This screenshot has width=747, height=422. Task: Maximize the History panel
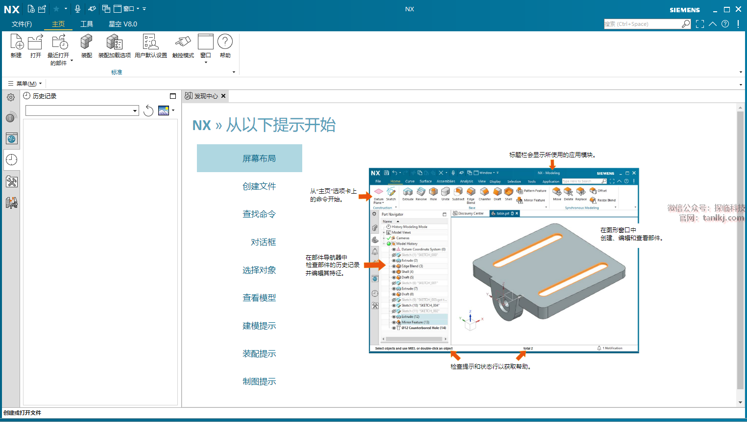click(x=173, y=96)
